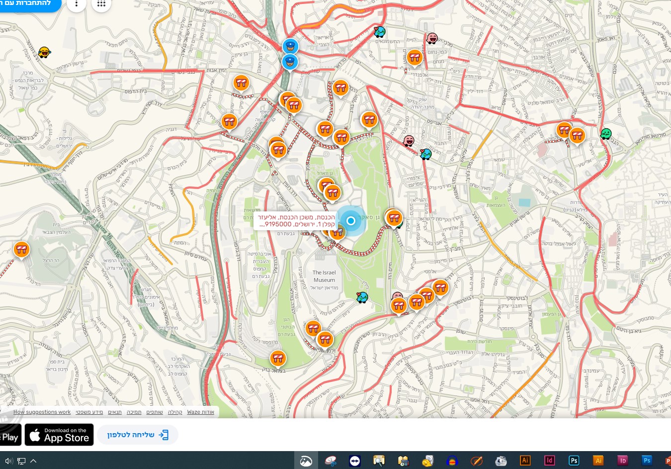Click the green Wazer on the map
This screenshot has height=469, width=671.
[605, 134]
